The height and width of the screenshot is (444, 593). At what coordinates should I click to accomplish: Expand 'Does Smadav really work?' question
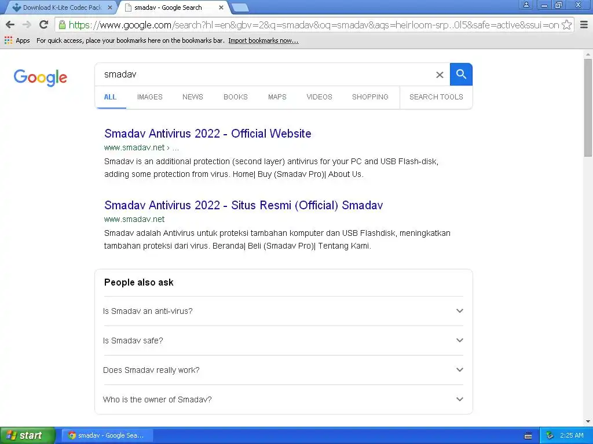point(283,370)
